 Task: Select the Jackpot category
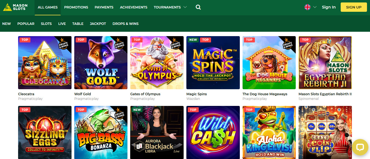(x=98, y=24)
